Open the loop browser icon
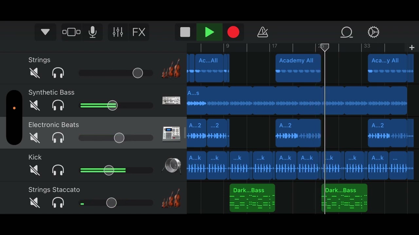Screen dimensions: 419x235 tap(347, 32)
